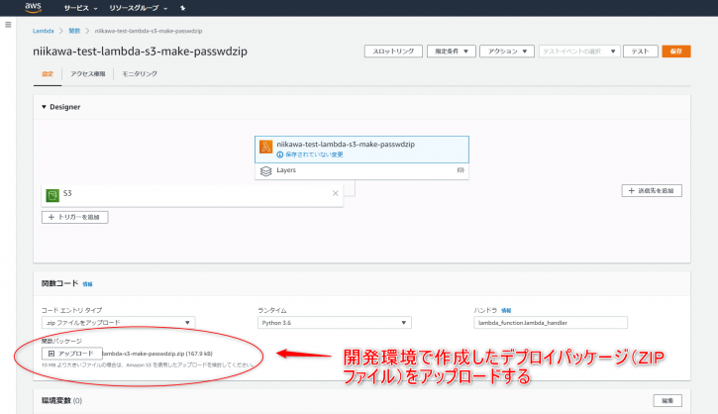Click the スロットリング button
Image resolution: width=718 pixels, height=414 pixels.
pyautogui.click(x=393, y=52)
